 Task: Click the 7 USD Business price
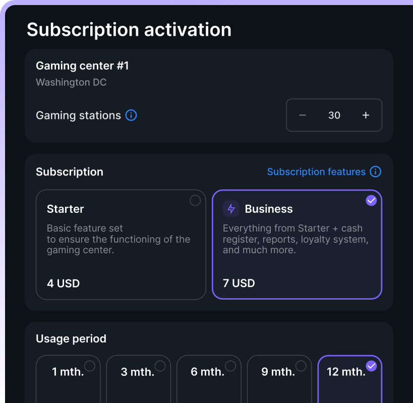coord(239,283)
